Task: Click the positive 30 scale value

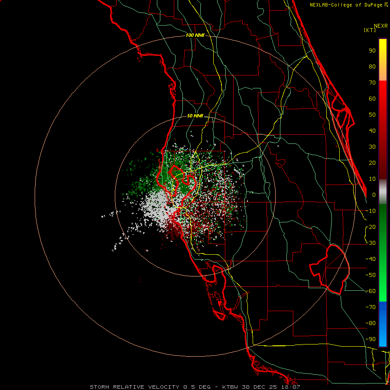Action: click(372, 147)
